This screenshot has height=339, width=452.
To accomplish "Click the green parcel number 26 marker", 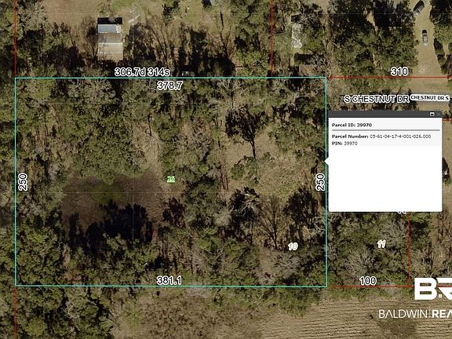I will click(171, 179).
